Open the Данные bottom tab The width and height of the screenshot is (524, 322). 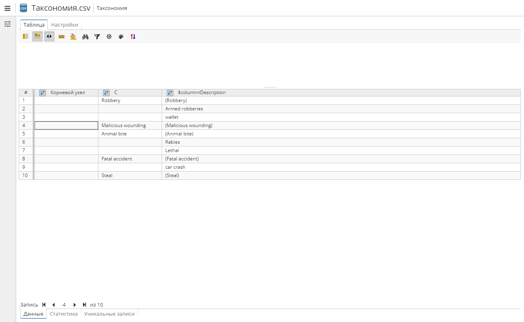click(33, 314)
